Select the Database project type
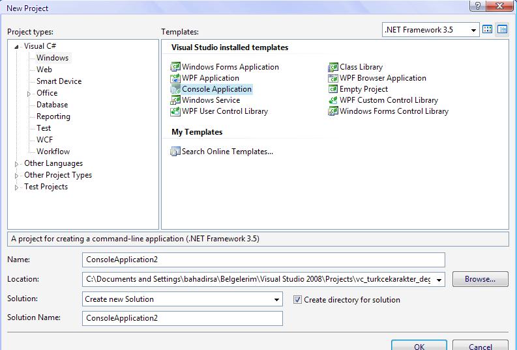This screenshot has height=350, width=517. click(x=52, y=105)
